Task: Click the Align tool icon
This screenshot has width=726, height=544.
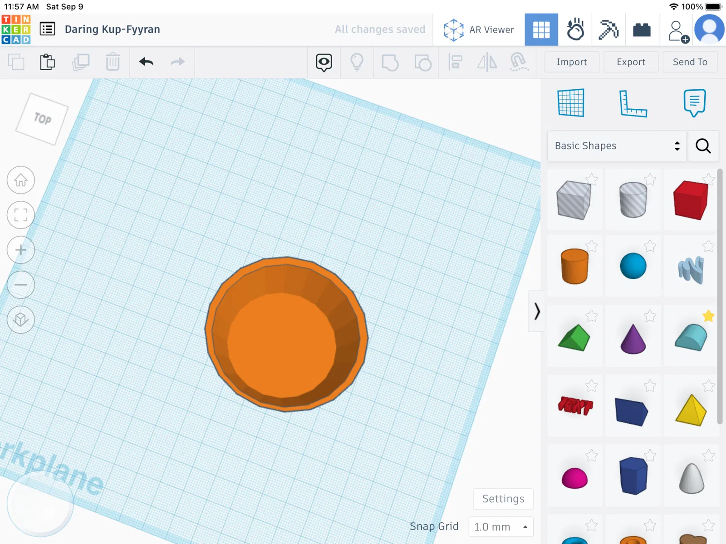Action: click(455, 62)
